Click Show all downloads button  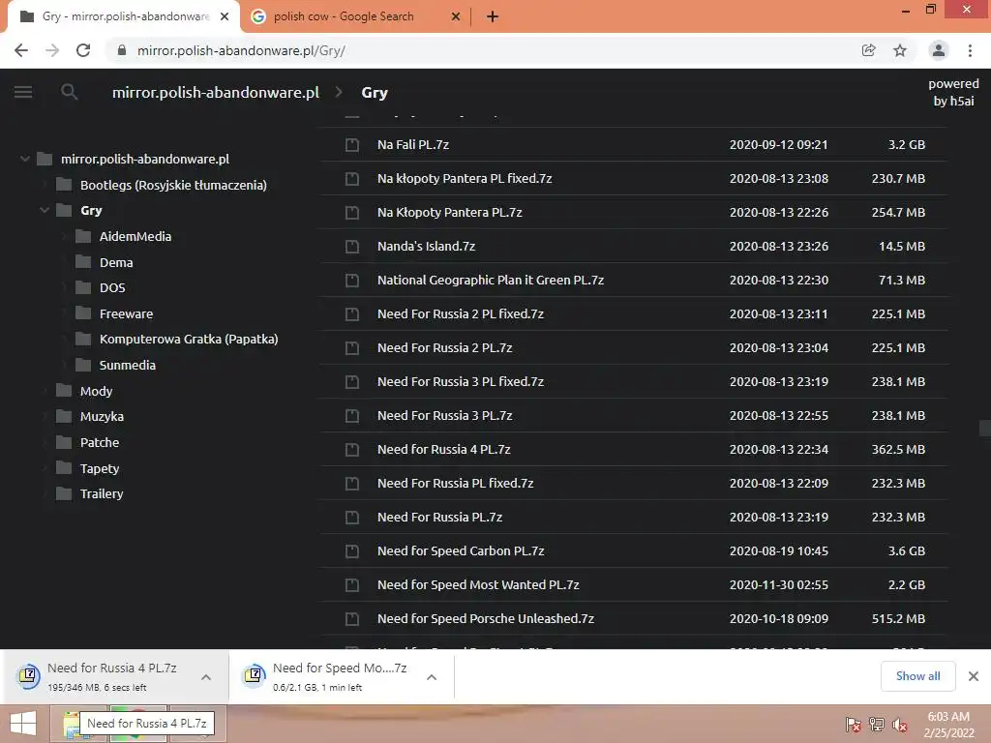point(917,676)
